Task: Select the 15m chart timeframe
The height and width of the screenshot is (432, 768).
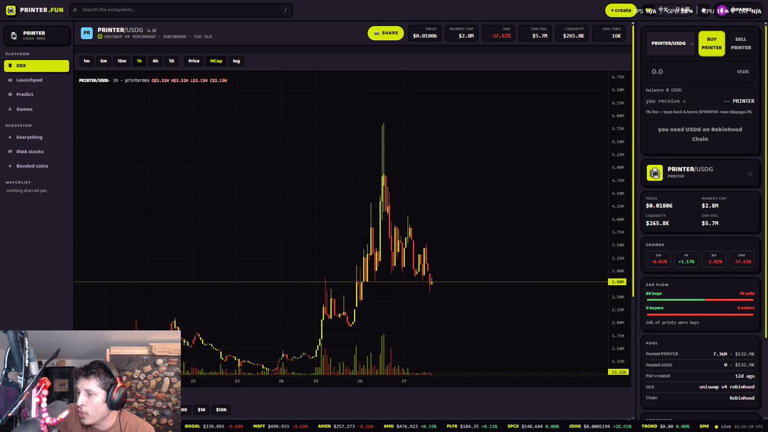Action: [x=122, y=61]
